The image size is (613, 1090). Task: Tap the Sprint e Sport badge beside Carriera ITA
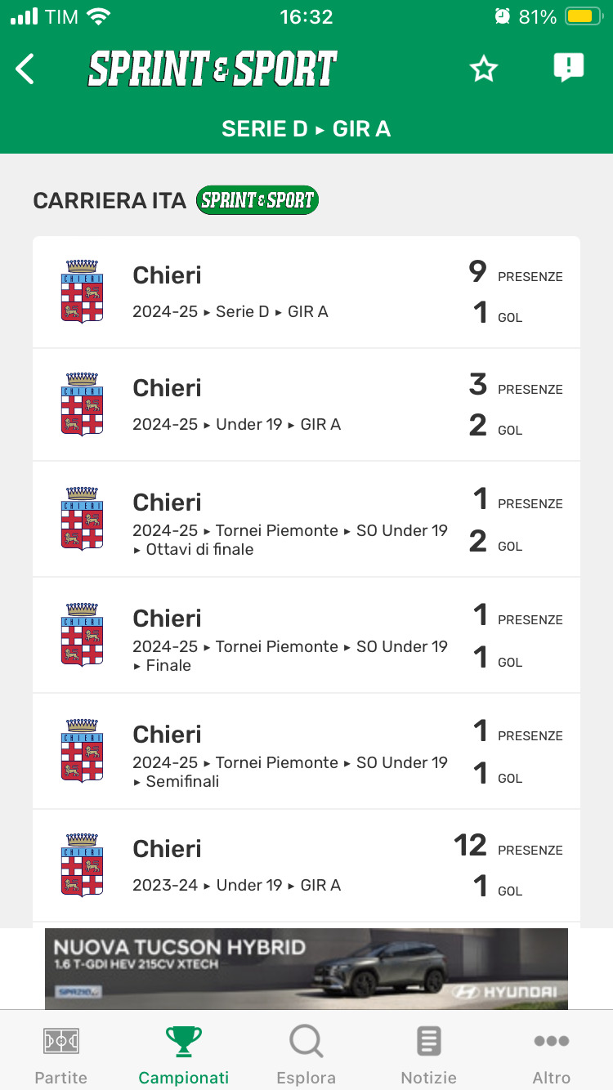[257, 200]
